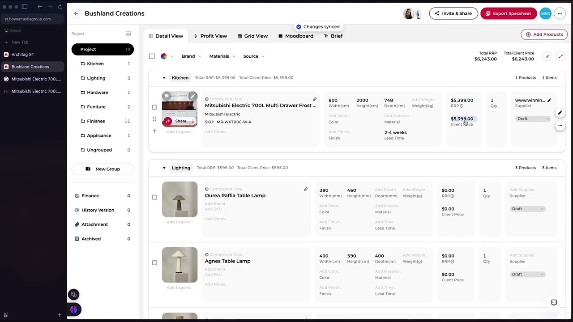The width and height of the screenshot is (573, 322).
Task: Click Invite & Share button
Action: tap(453, 13)
